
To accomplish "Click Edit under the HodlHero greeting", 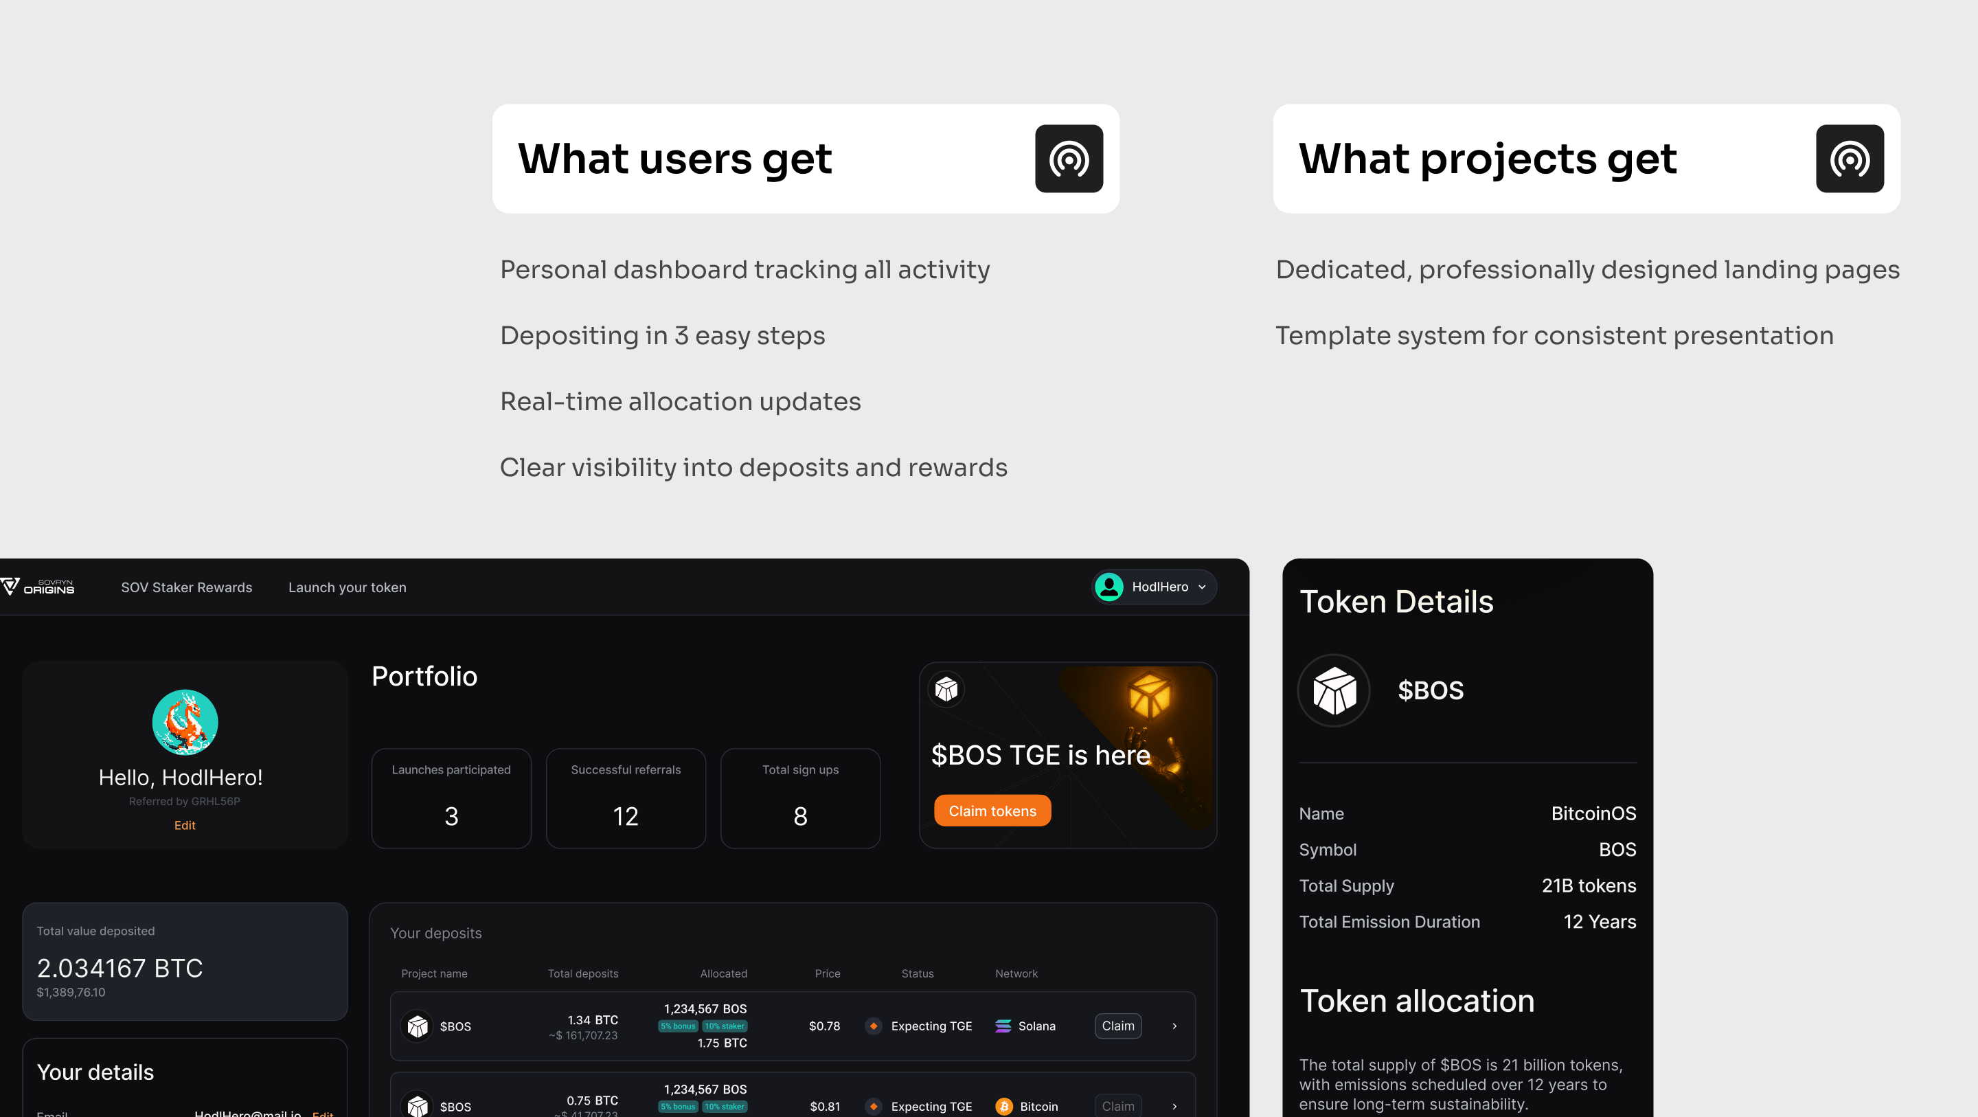I will 184,825.
